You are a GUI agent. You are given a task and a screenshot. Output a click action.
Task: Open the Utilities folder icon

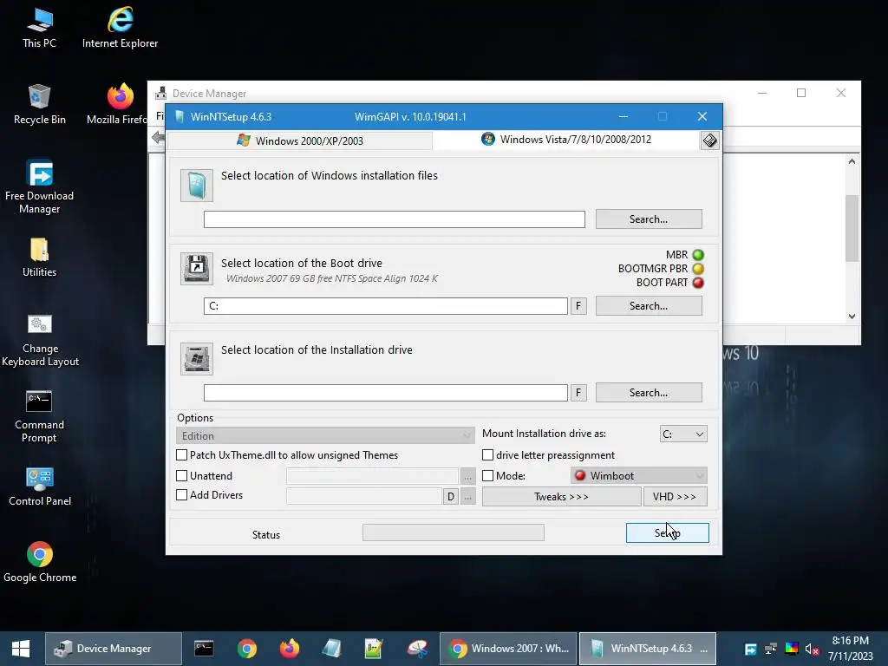point(39,257)
